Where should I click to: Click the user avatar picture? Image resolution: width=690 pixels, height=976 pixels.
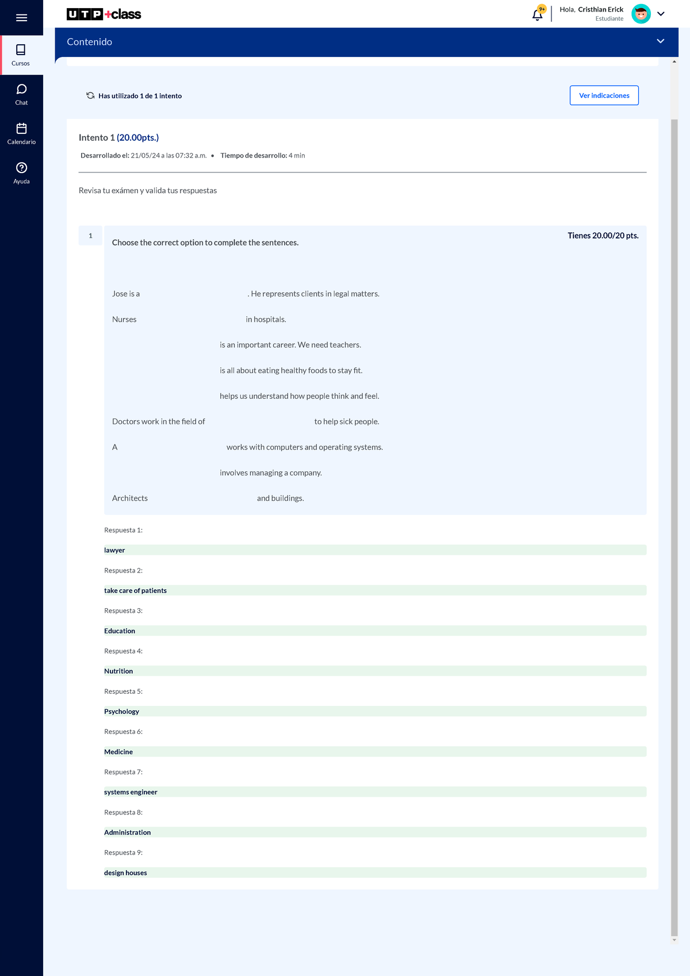point(641,14)
